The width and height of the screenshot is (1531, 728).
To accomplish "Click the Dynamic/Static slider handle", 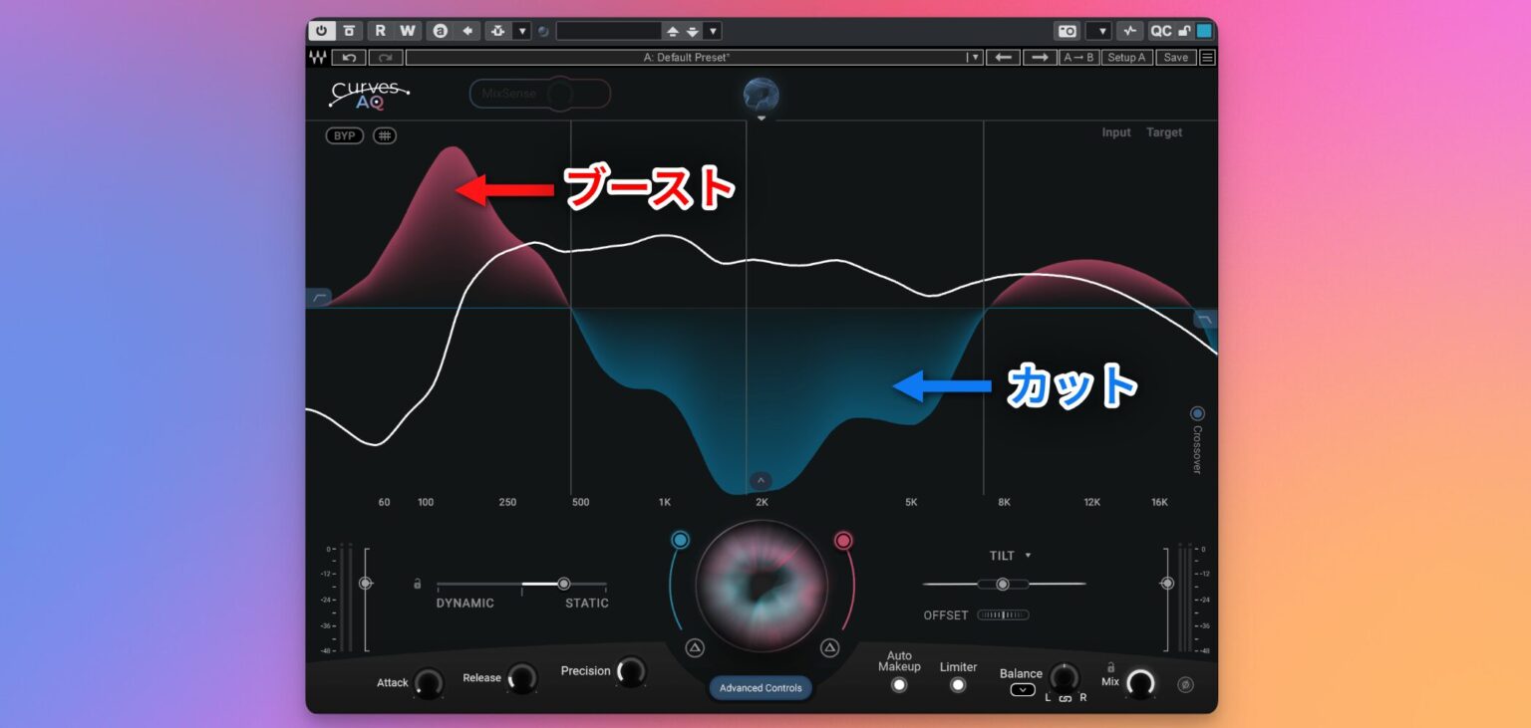I will click(x=563, y=583).
